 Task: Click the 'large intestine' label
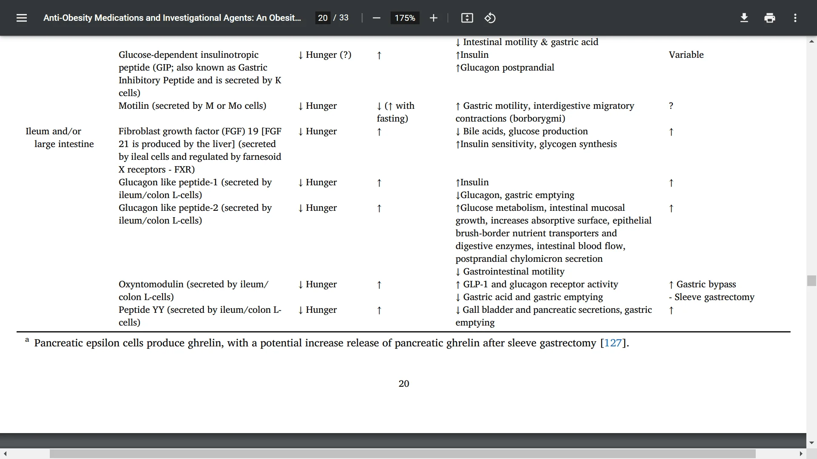[64, 144]
